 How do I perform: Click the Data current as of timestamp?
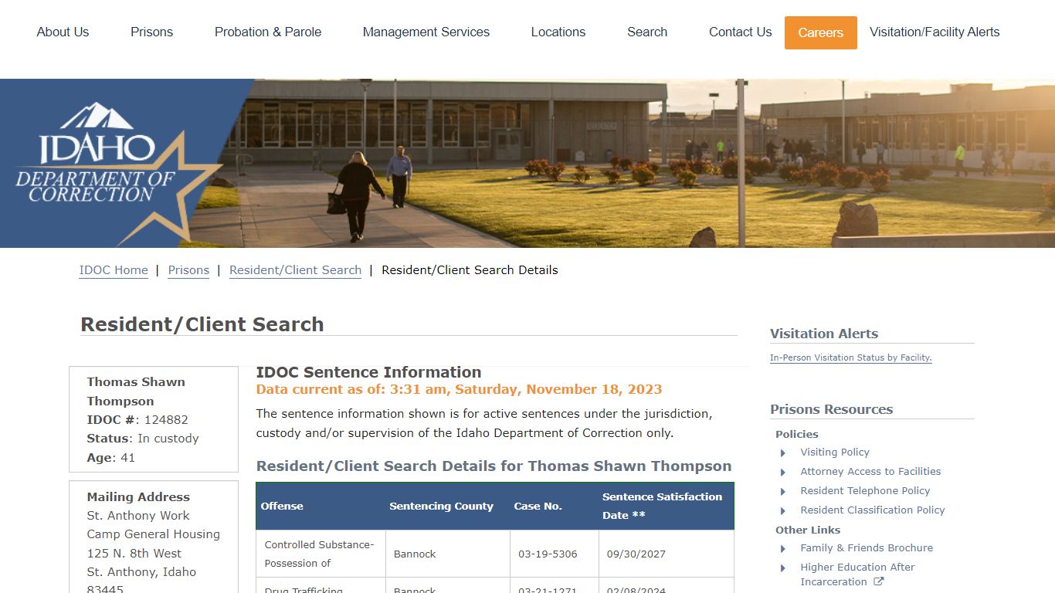coord(459,389)
